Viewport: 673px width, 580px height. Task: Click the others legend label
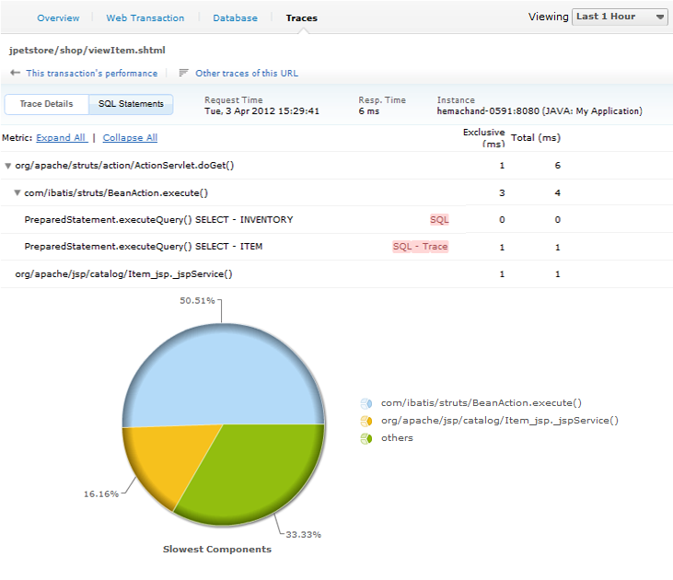pos(397,438)
